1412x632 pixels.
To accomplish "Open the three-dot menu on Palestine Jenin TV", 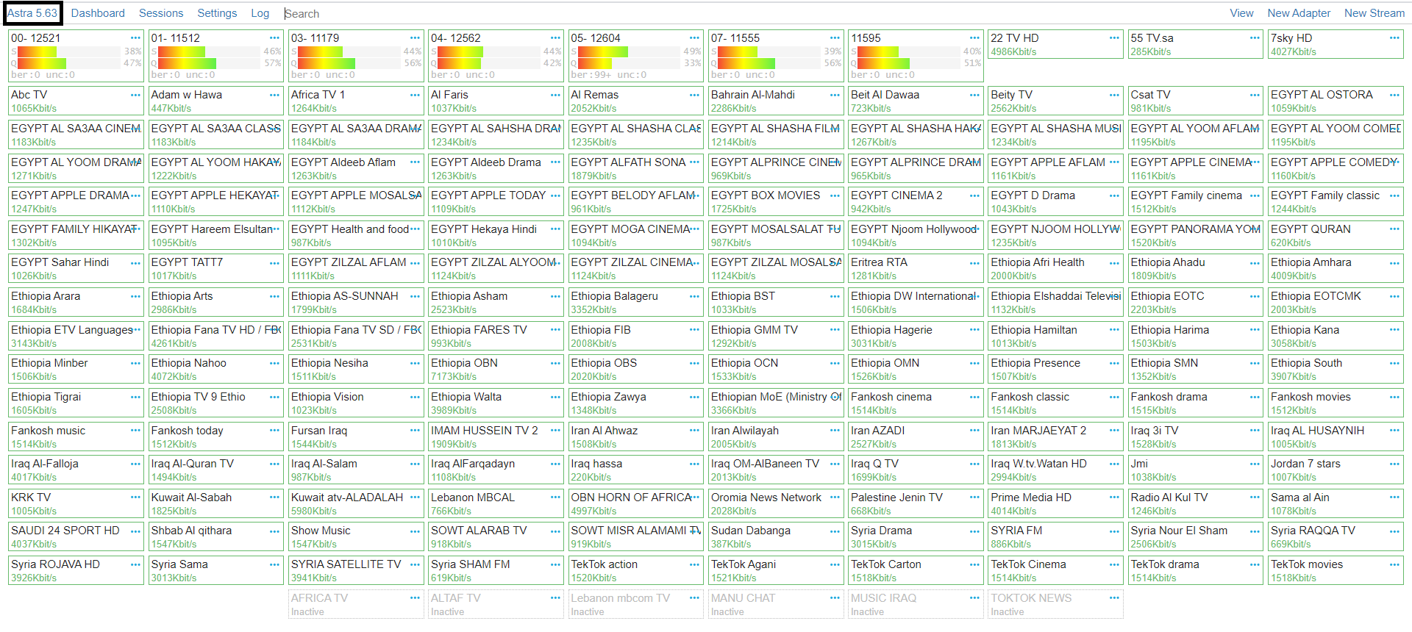I will coord(974,497).
